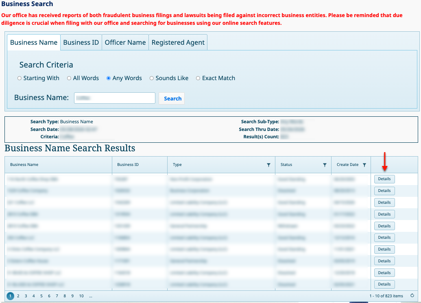
Task: Open Details for the ninth result row
Action: coord(384,272)
